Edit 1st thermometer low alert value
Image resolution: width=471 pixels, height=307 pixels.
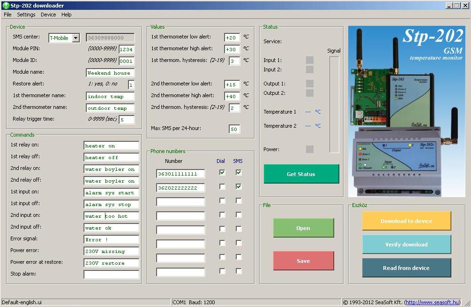coord(232,38)
